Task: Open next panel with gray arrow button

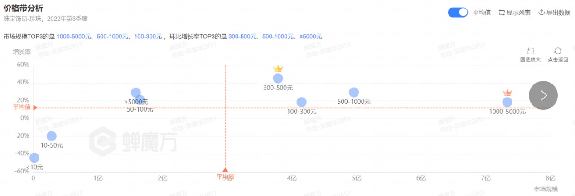Action: (x=543, y=95)
